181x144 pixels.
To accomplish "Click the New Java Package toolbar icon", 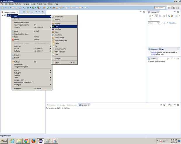I will 44,8.
